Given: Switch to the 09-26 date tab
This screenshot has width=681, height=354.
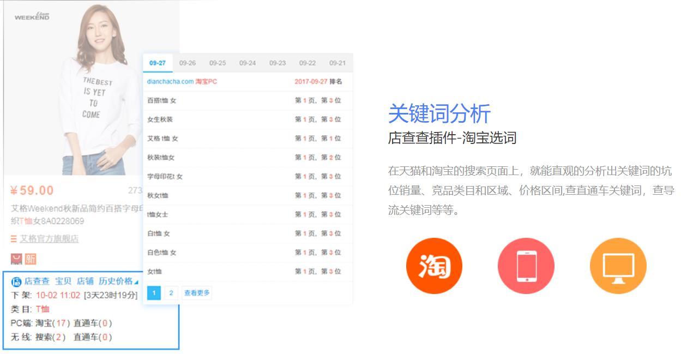Looking at the screenshot, I should click(x=188, y=63).
